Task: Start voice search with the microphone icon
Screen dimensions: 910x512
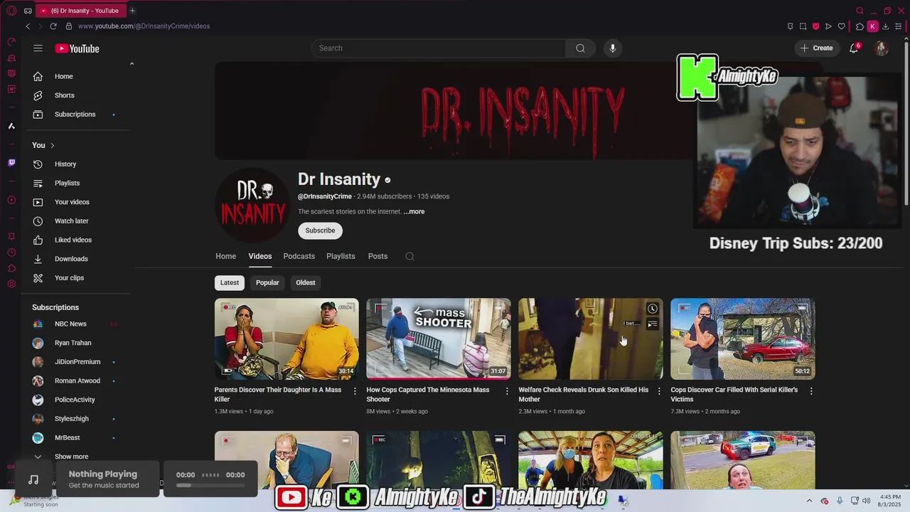Action: [613, 48]
